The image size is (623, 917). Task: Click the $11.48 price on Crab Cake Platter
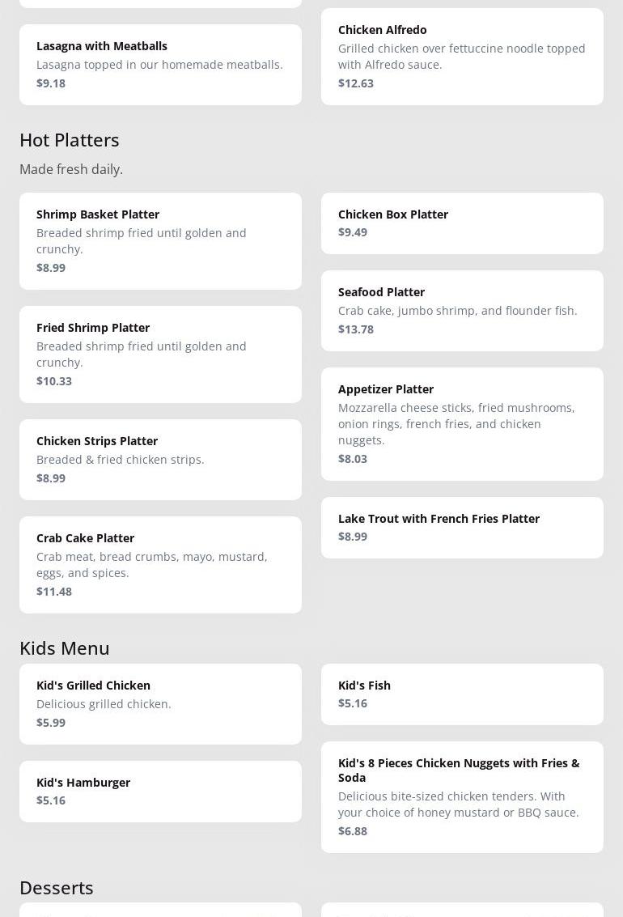(54, 592)
